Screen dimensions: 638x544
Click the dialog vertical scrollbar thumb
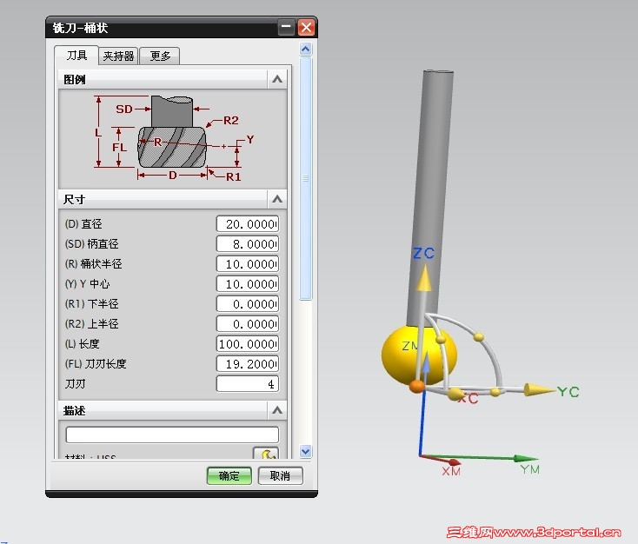(306, 179)
